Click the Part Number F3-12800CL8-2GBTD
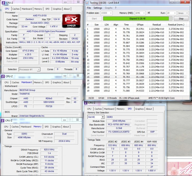Screen dimensions: 192x176 119,132
